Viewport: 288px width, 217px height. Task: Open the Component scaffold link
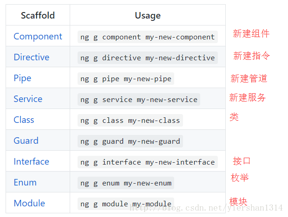tap(38, 36)
